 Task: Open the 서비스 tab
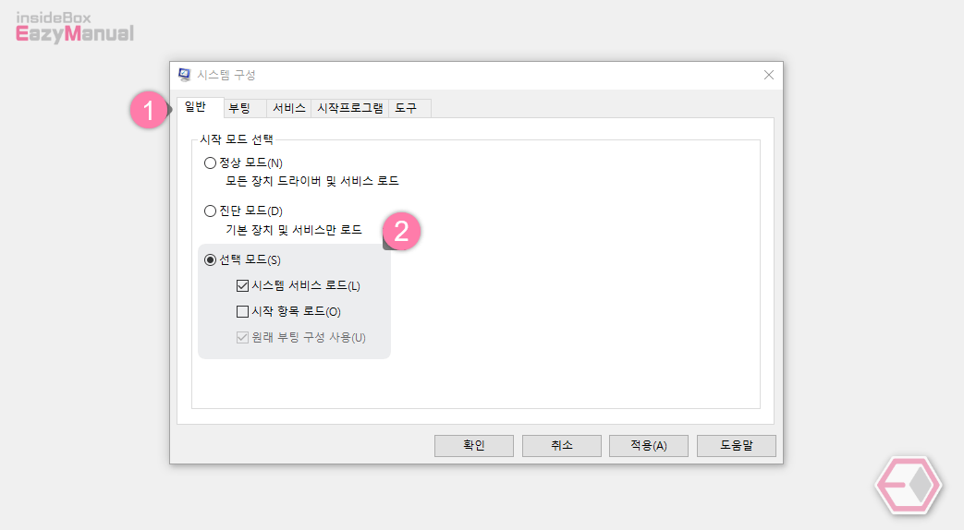click(x=289, y=108)
